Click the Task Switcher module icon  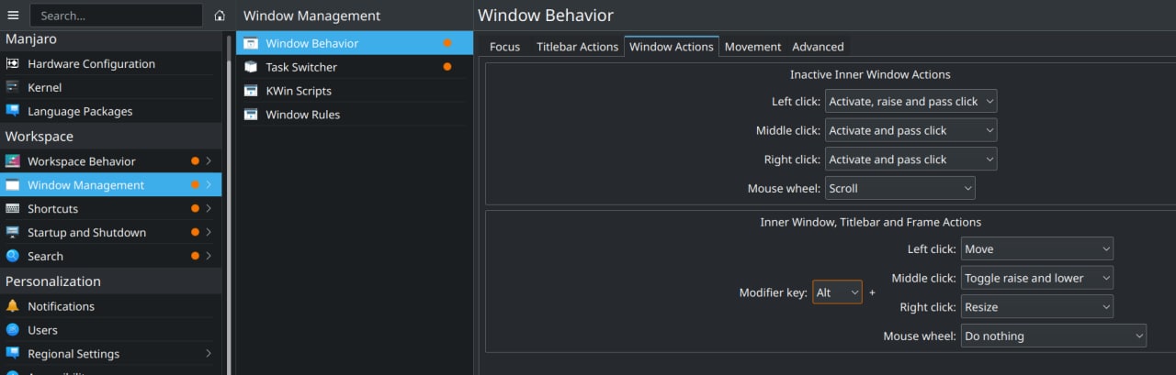pyautogui.click(x=251, y=67)
